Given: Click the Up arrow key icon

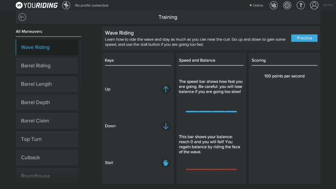Looking at the screenshot, I should click(x=166, y=89).
